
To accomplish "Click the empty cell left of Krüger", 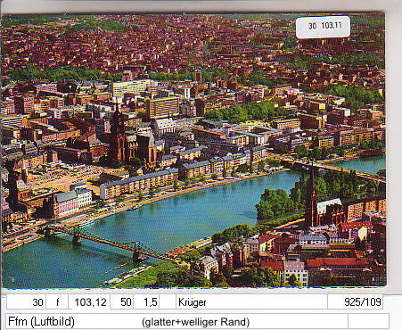I will [168, 302].
